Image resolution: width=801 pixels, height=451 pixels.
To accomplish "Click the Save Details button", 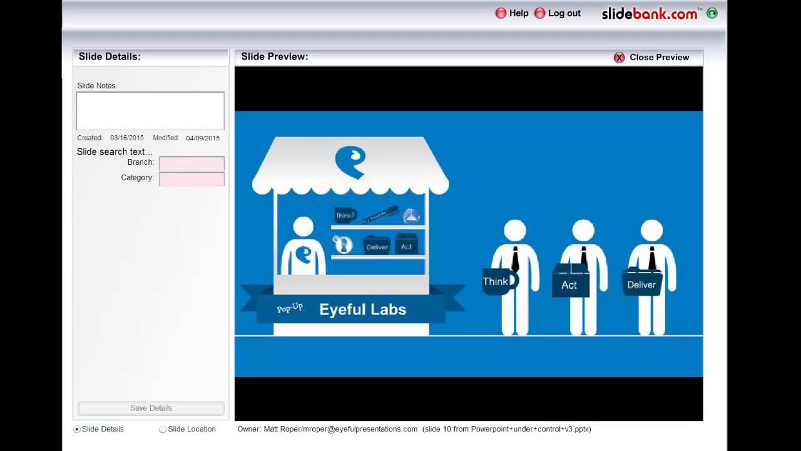I will point(151,408).
